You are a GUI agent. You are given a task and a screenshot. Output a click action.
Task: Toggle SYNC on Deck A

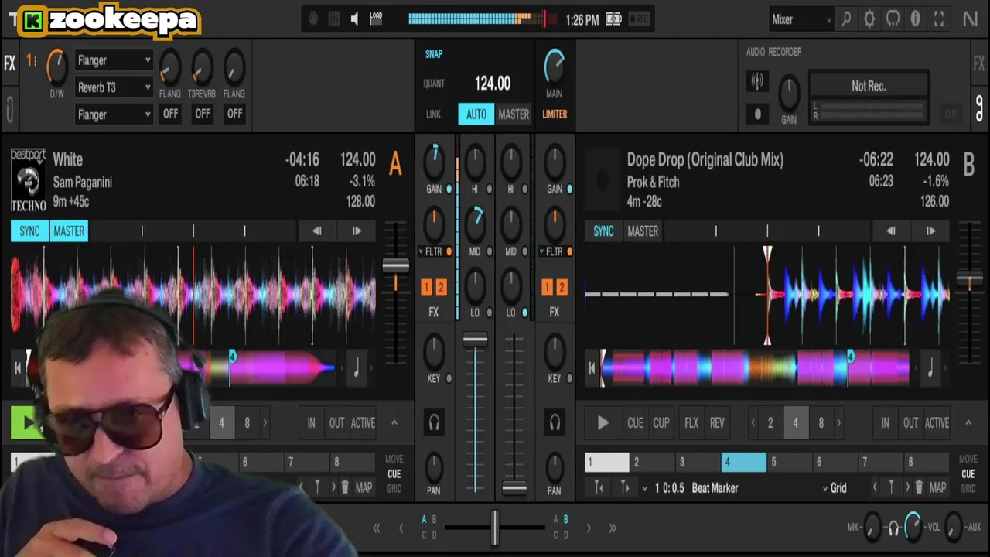pyautogui.click(x=29, y=231)
